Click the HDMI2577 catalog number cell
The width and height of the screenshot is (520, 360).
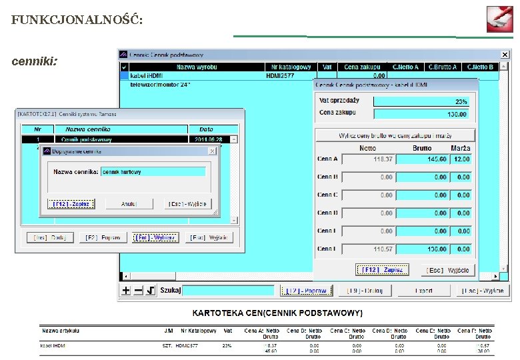(x=291, y=75)
